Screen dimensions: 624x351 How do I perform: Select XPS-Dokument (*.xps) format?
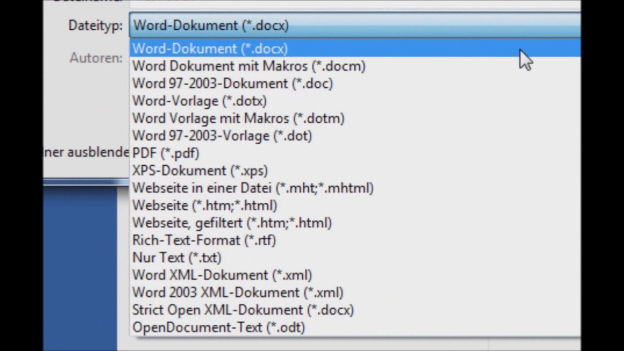355,171
